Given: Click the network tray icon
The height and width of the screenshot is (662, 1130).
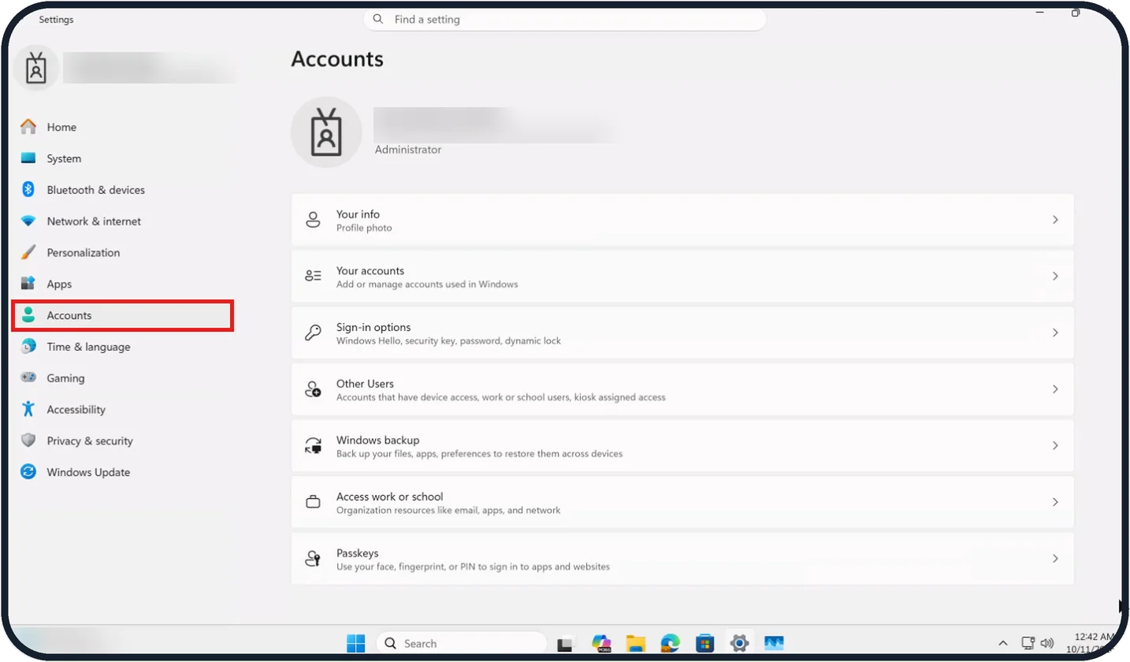Looking at the screenshot, I should pos(1028,643).
